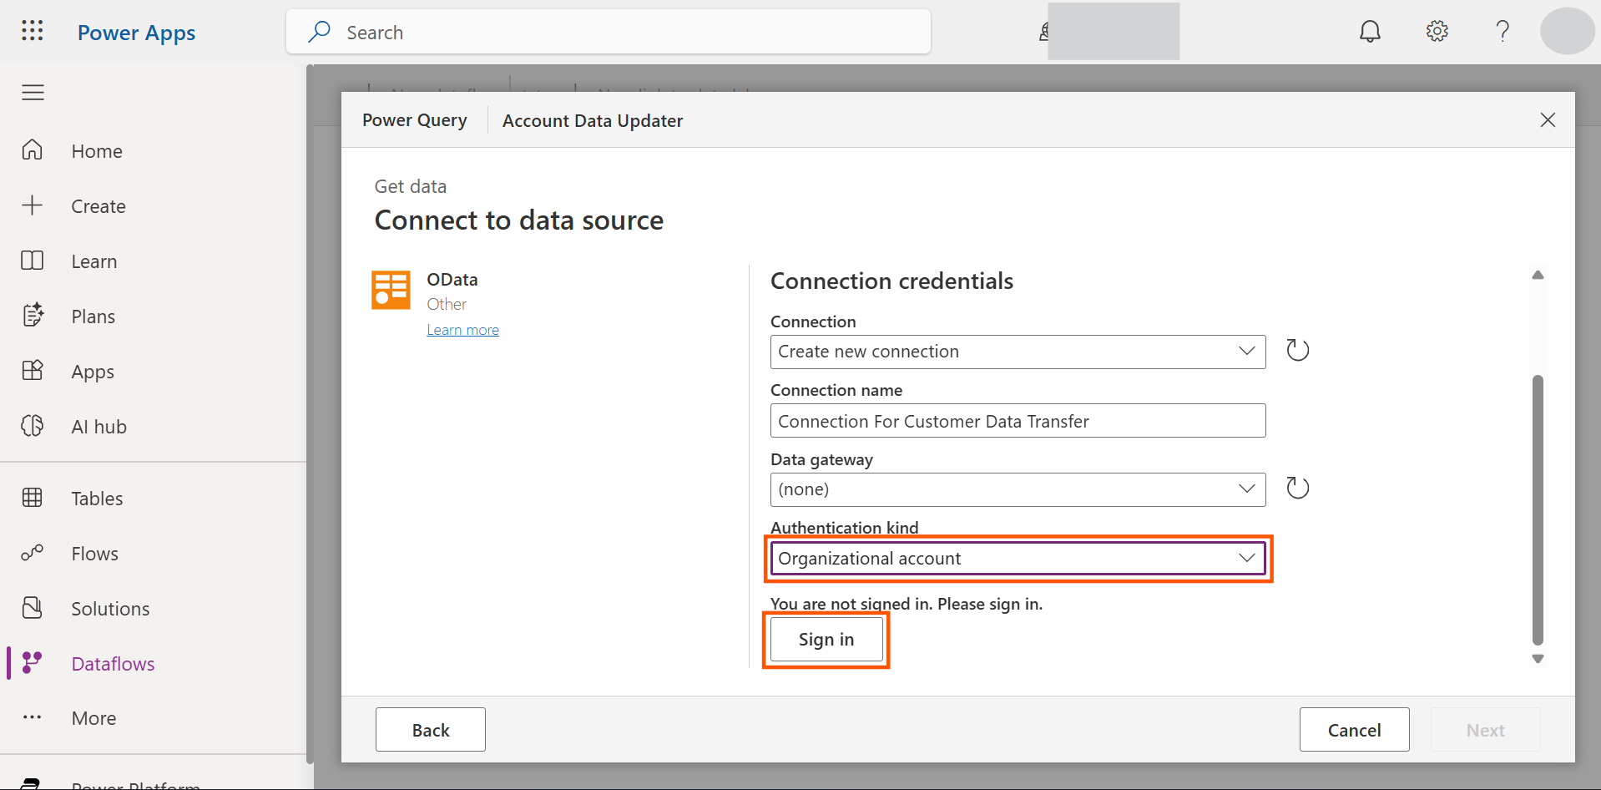The height and width of the screenshot is (790, 1601).
Task: Open Solutions in the left navigation
Action: [110, 609]
